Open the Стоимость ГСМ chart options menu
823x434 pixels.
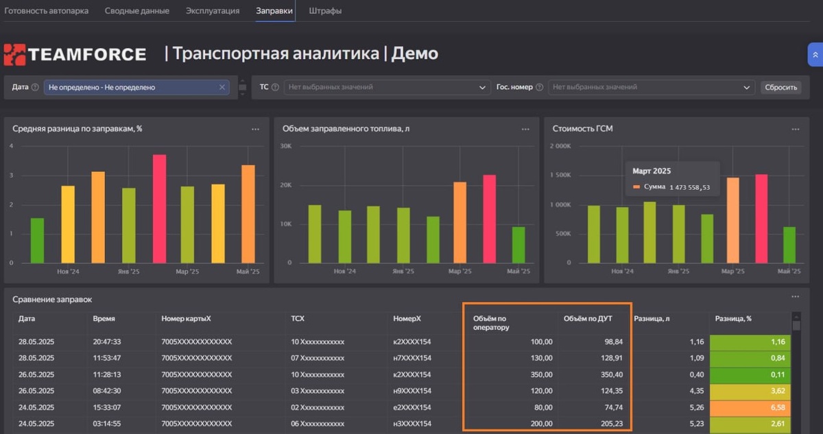796,128
